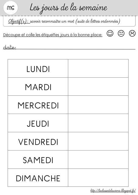138x195 pixels.
Task: Click the neutral face icon
Action: pyautogui.click(x=121, y=33)
